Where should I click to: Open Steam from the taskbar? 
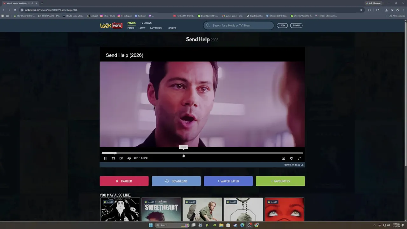235,225
